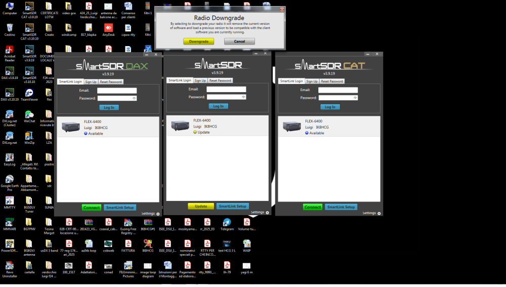Select the WeChat desktop icon
This screenshot has height=287, width=506.
pyautogui.click(x=29, y=116)
